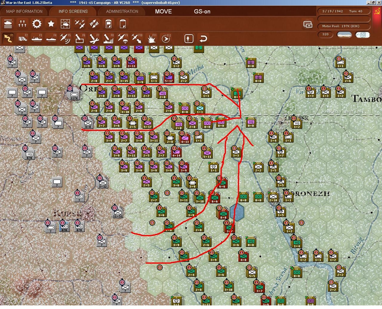Click the MOVE mode label
The width and height of the screenshot is (382, 309).
(x=163, y=11)
